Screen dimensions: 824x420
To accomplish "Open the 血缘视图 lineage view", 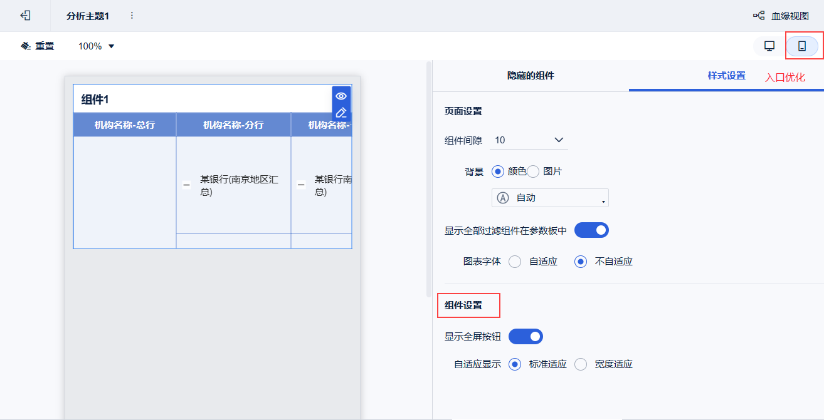I will point(781,16).
